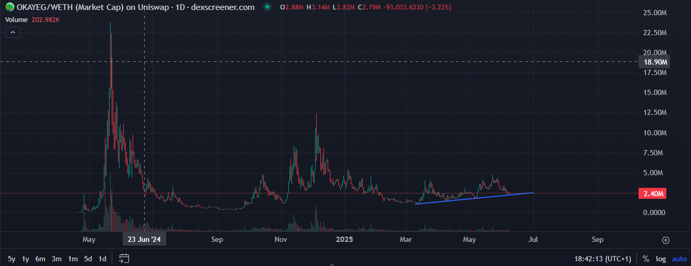Select the 1m time range

[73, 259]
